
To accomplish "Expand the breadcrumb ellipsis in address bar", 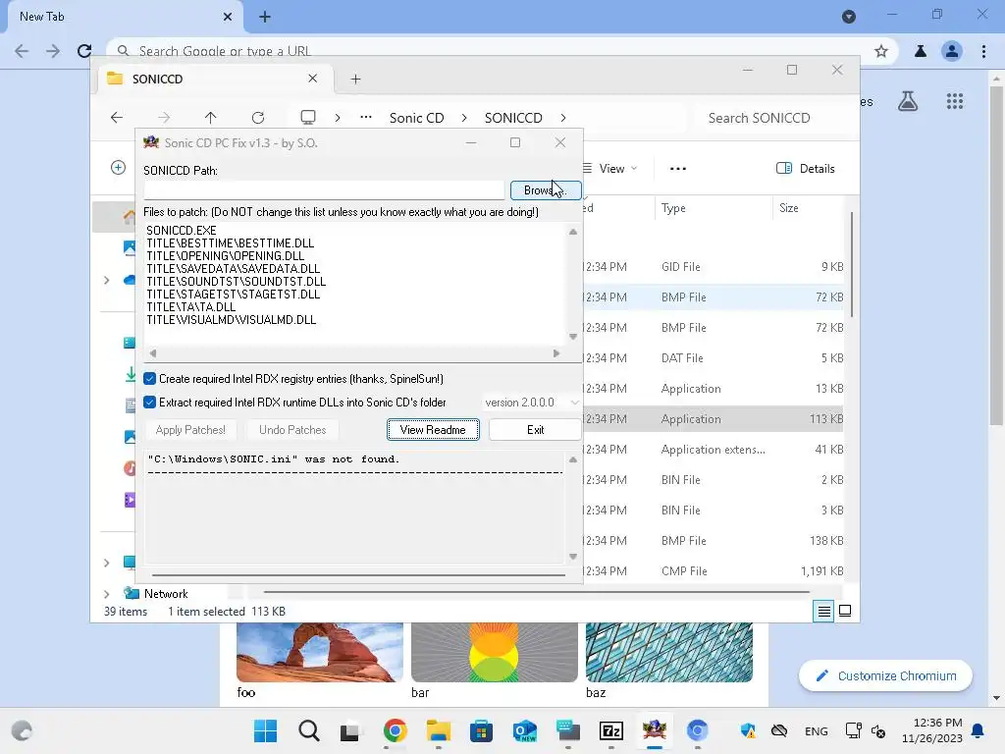I will tap(366, 118).
